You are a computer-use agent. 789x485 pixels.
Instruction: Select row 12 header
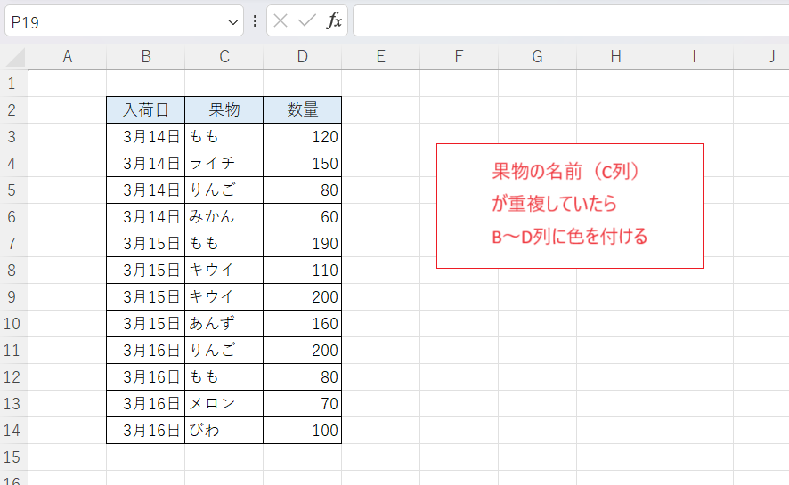[x=13, y=377]
